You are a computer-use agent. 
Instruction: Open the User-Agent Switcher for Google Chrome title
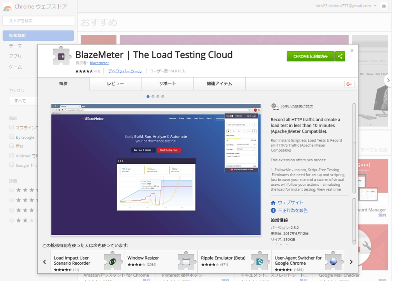click(298, 261)
